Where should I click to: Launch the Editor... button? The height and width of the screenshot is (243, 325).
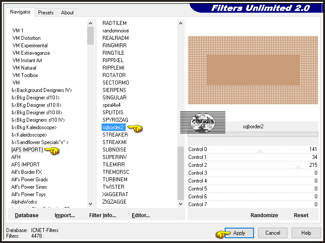(141, 215)
